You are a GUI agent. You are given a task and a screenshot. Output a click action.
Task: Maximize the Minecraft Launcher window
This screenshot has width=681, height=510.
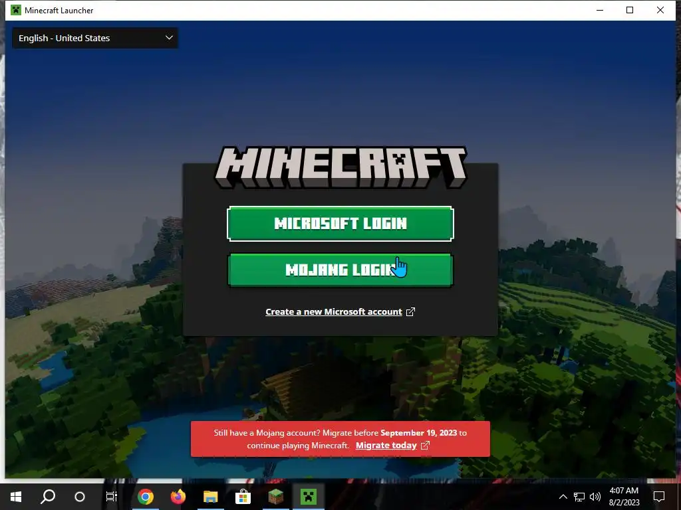click(630, 10)
